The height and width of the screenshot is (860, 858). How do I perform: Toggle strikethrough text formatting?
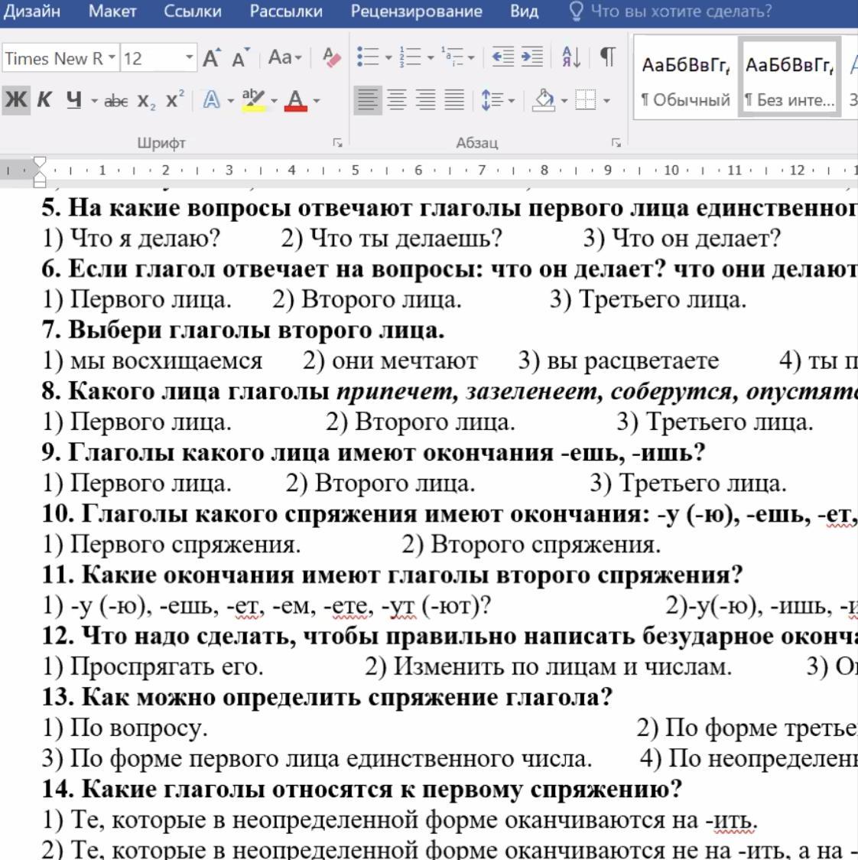[x=115, y=100]
